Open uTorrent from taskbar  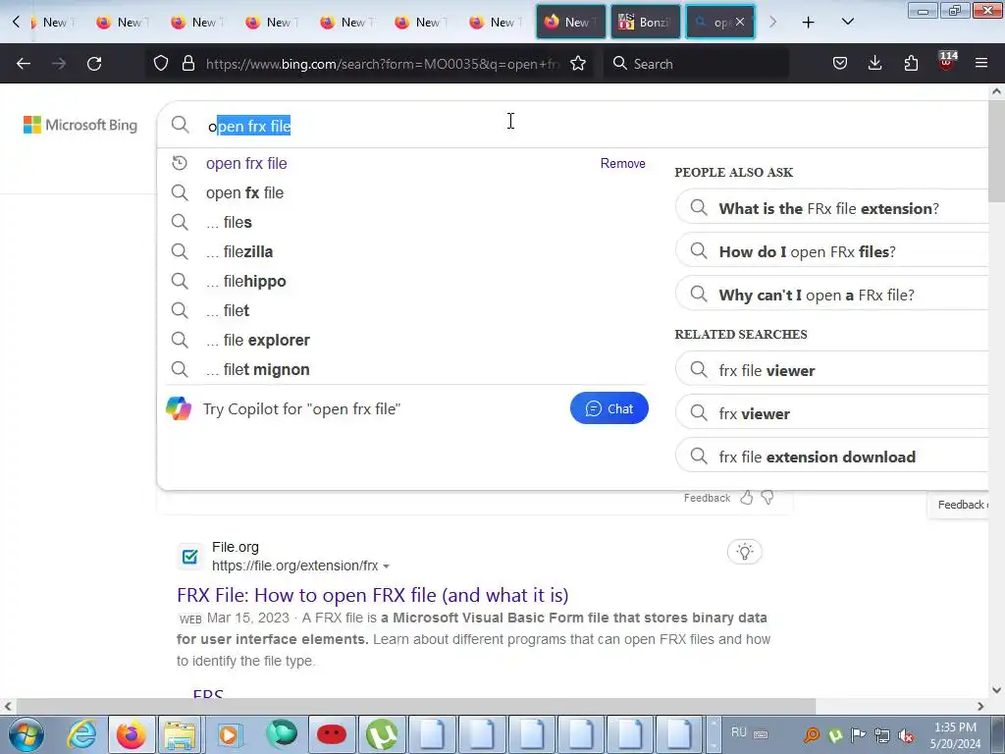tap(382, 734)
